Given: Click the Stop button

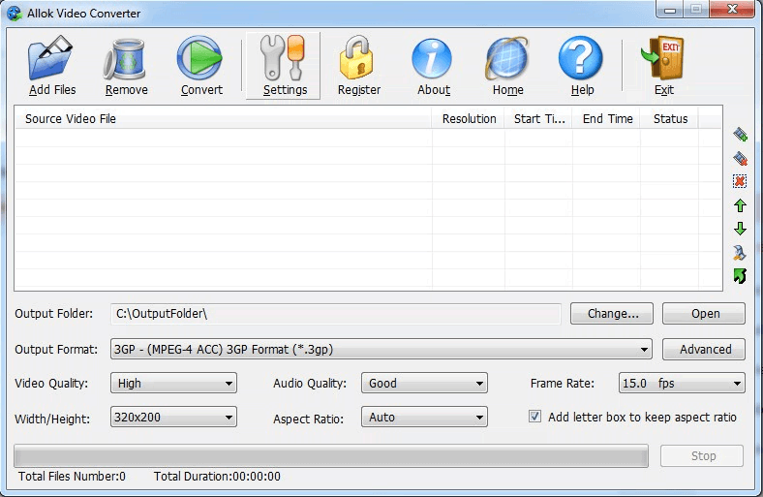Looking at the screenshot, I should click(x=702, y=456).
